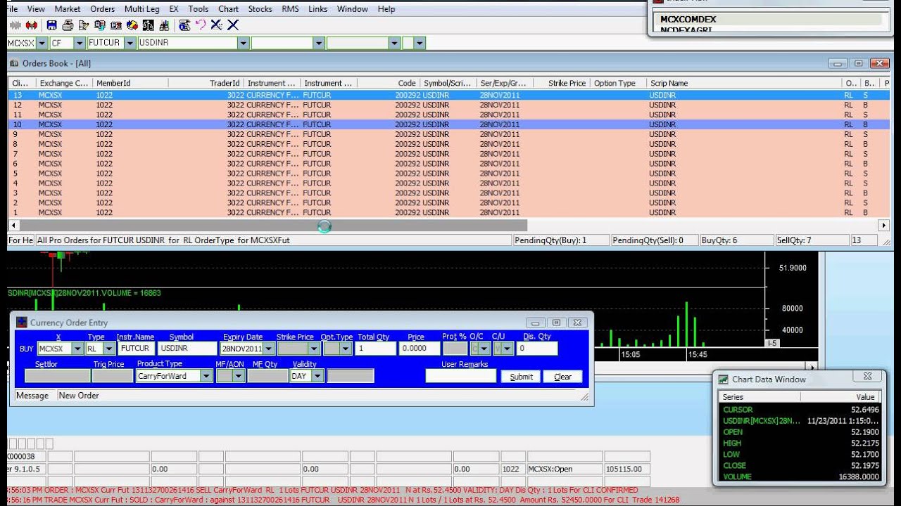Click the Currency Order Entry window title icon
Screen dimensions: 901x506
[21, 323]
